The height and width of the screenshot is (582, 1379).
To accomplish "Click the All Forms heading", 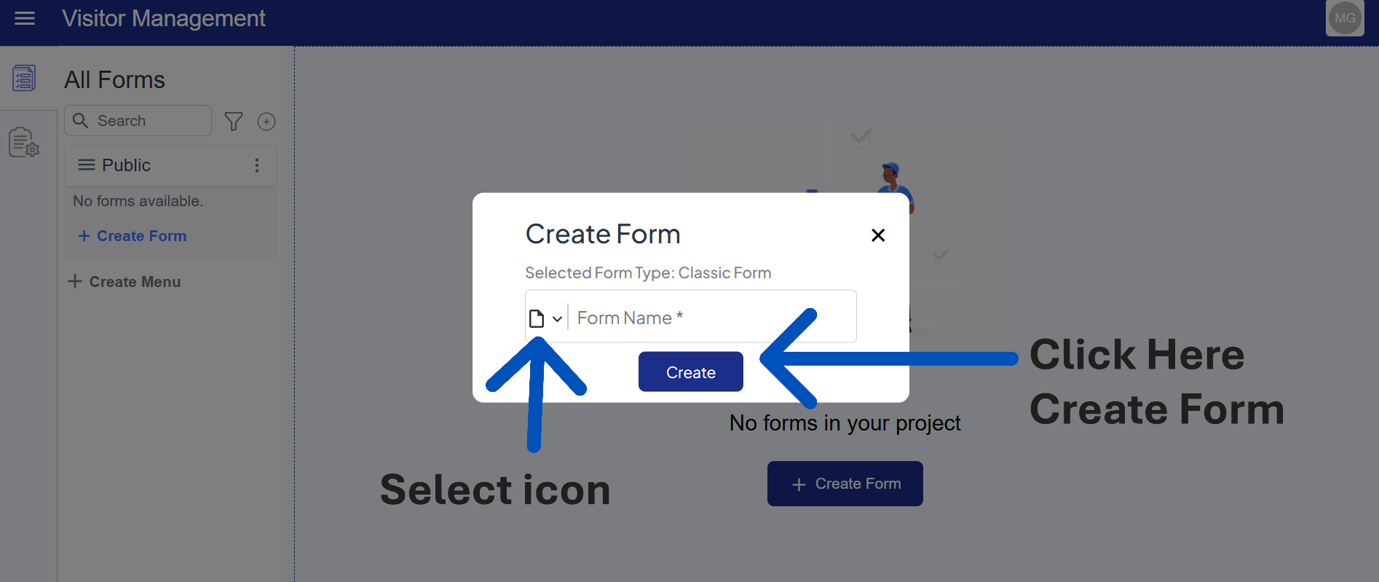I will point(115,80).
